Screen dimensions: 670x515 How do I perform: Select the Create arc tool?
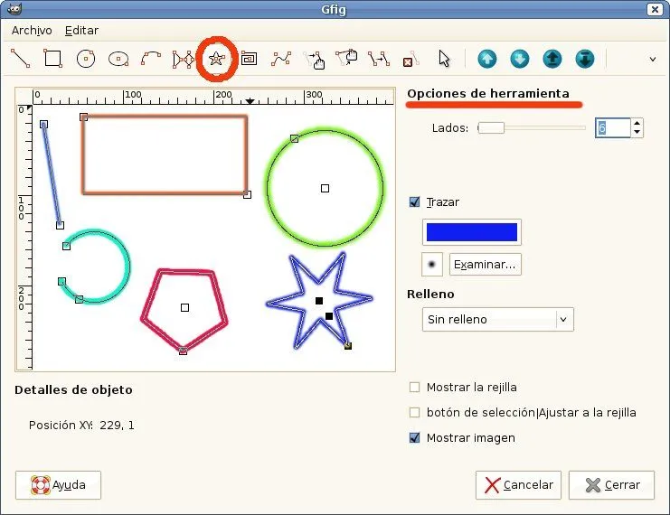click(x=151, y=59)
